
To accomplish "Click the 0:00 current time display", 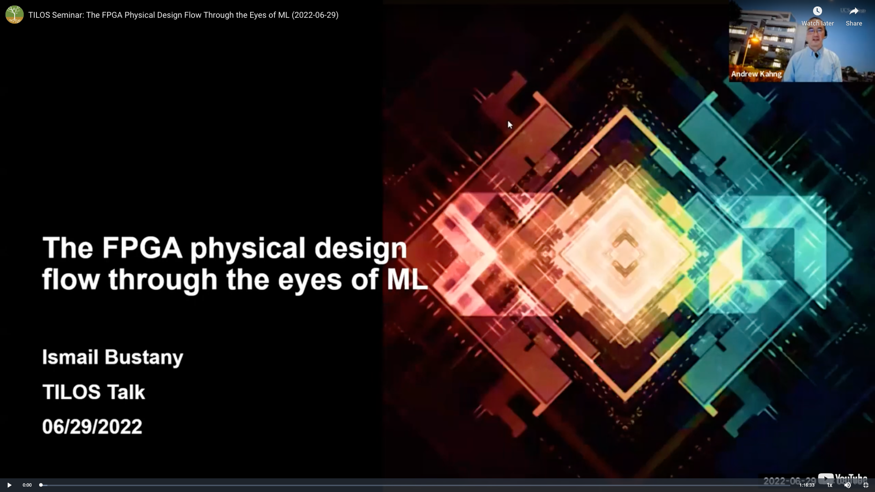I will click(x=27, y=485).
